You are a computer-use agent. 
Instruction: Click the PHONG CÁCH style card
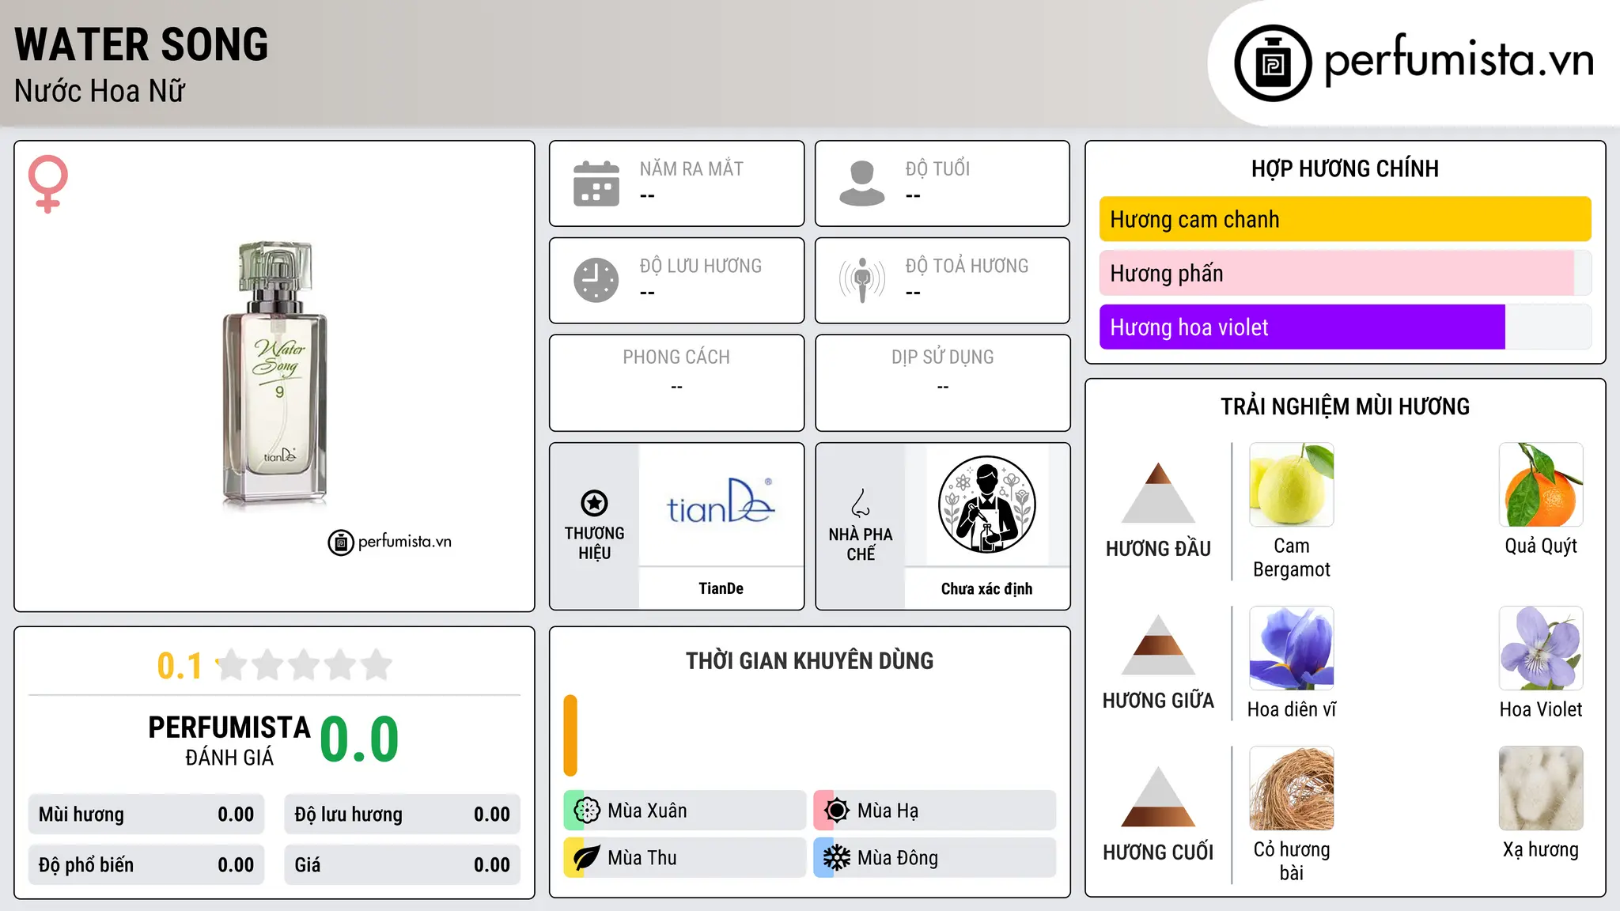676,383
